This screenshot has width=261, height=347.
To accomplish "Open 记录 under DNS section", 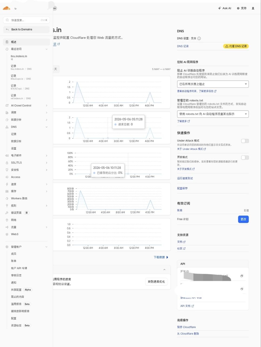I will click(14, 134).
